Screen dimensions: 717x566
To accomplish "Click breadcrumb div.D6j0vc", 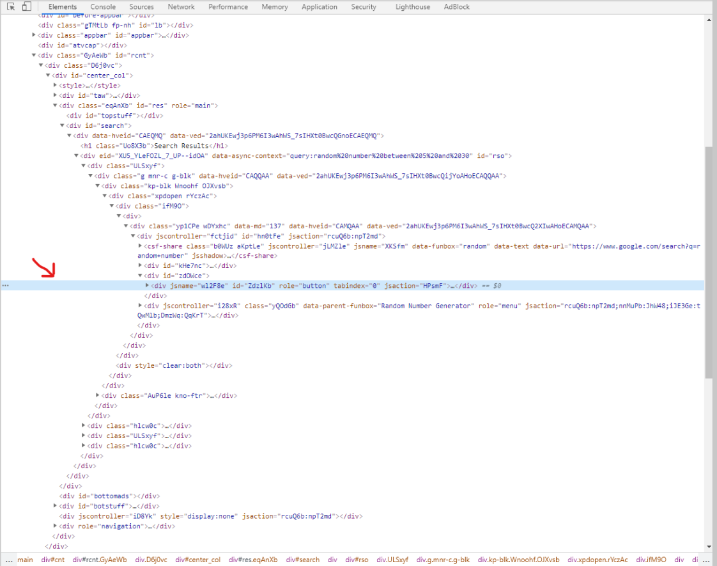I will (x=151, y=560).
